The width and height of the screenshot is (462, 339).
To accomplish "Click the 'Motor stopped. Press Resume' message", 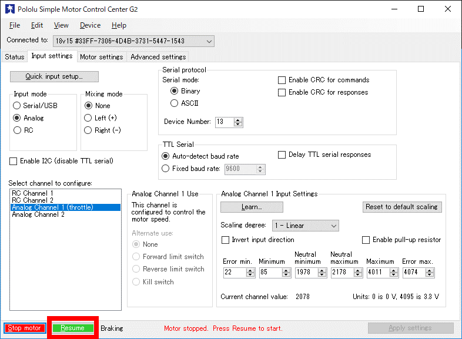I will 223,328.
